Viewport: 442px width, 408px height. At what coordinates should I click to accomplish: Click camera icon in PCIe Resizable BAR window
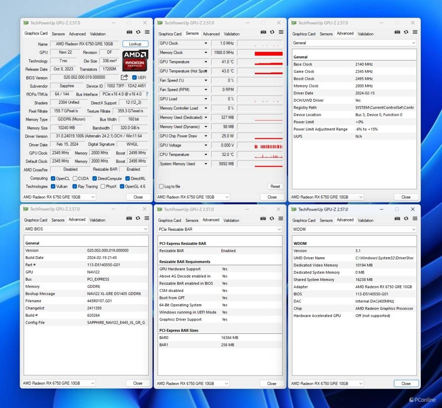pos(263,219)
